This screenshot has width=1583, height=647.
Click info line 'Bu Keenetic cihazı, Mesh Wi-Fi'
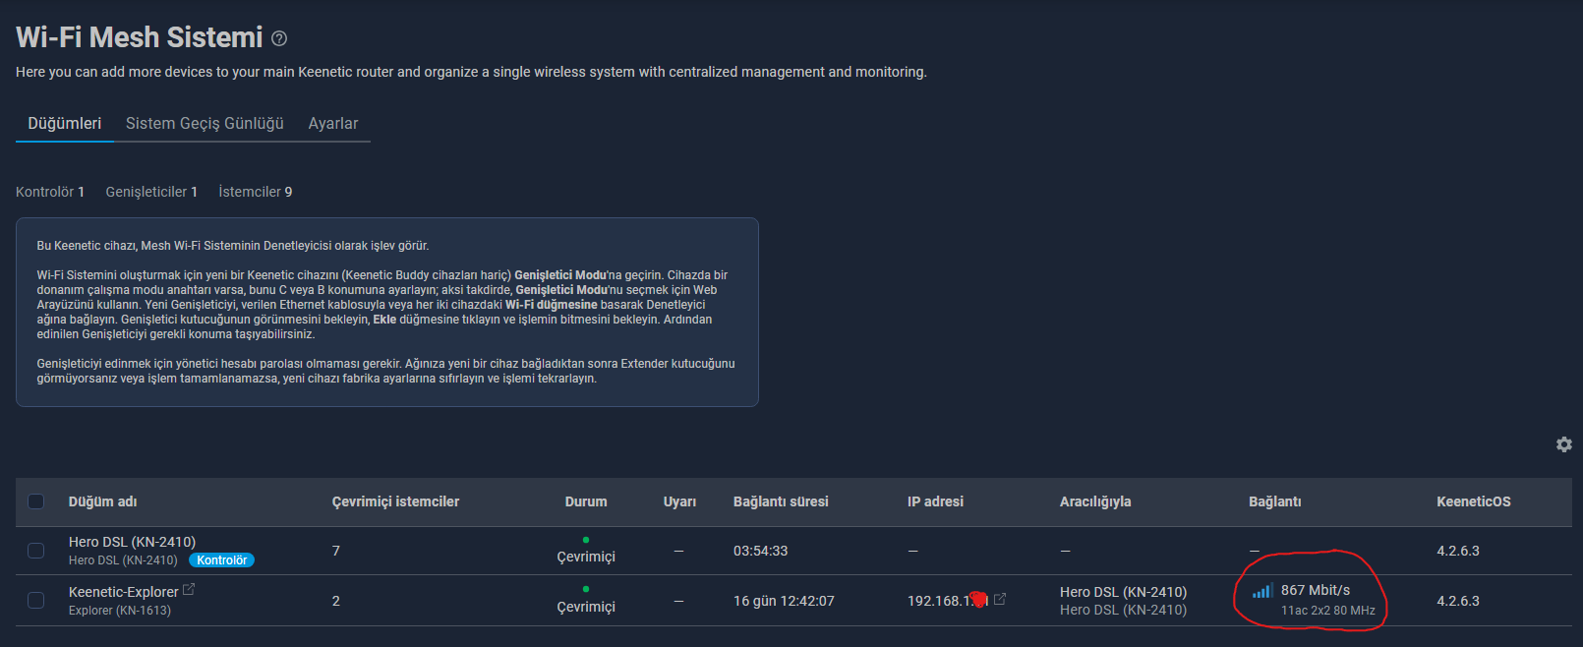tap(233, 246)
